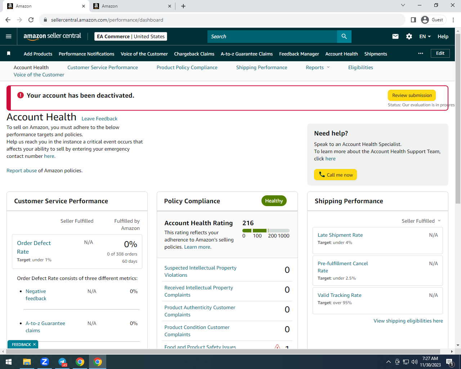Open Suspected Intellectual Property Violations link

click(x=200, y=271)
